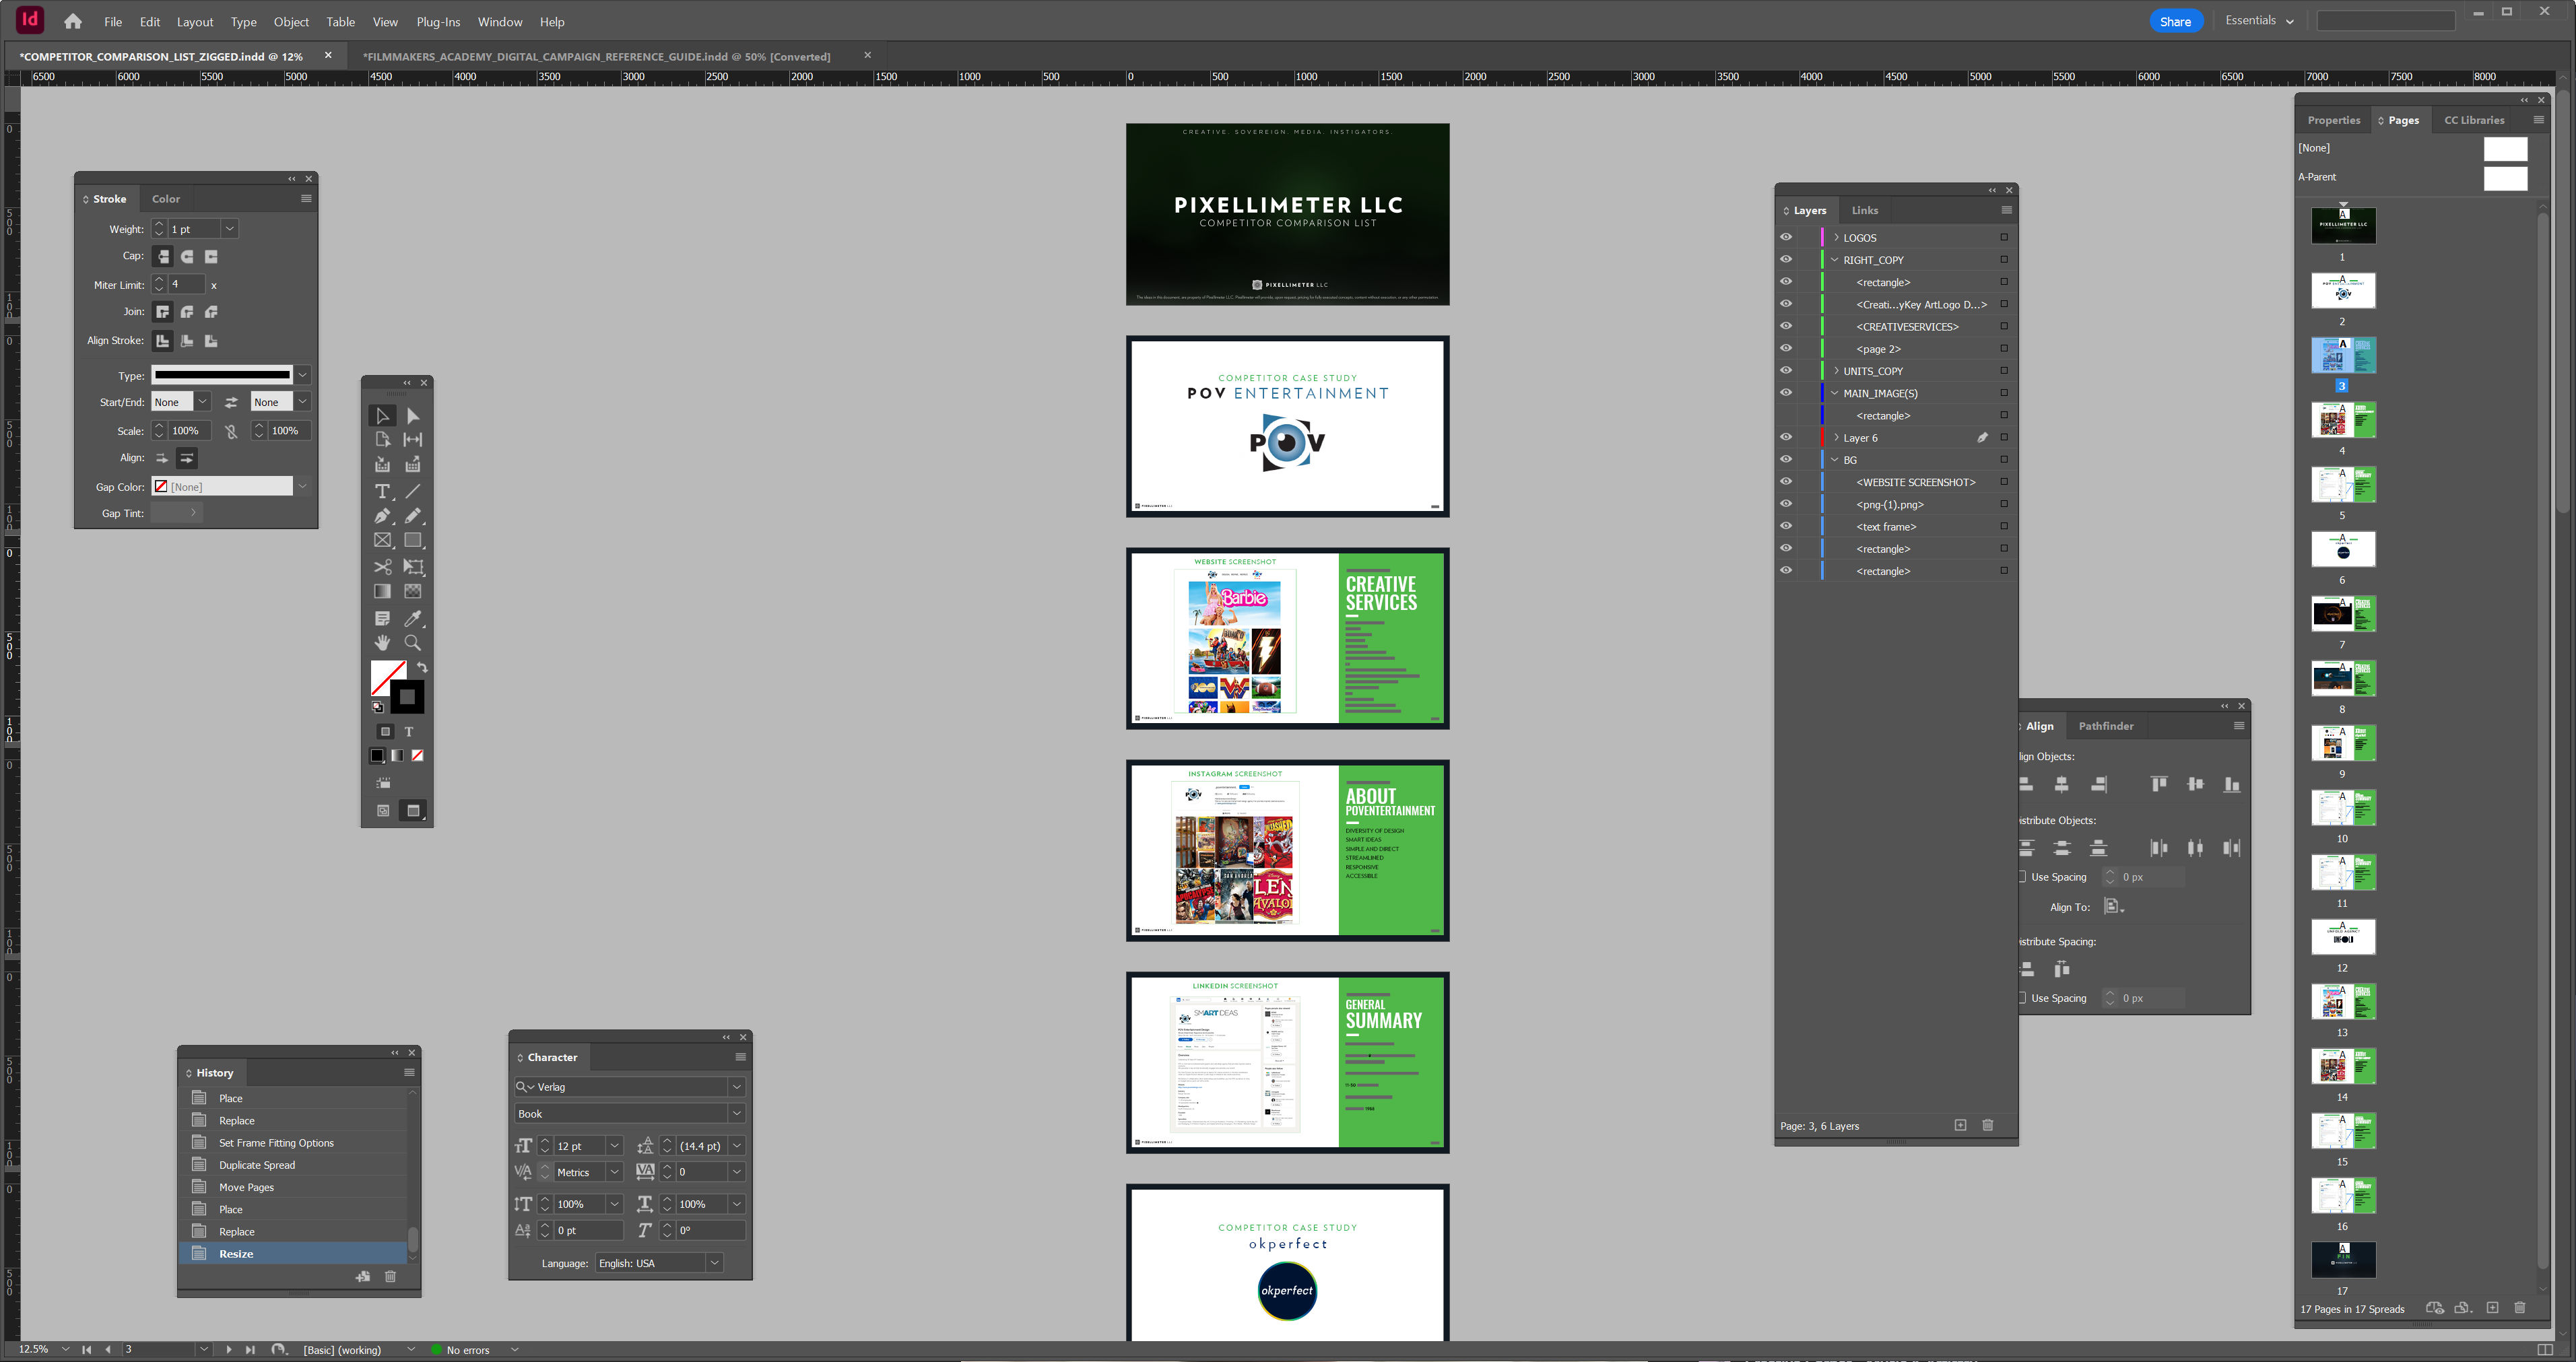The image size is (2576, 1362).
Task: Select the Scissors tool
Action: coord(382,566)
